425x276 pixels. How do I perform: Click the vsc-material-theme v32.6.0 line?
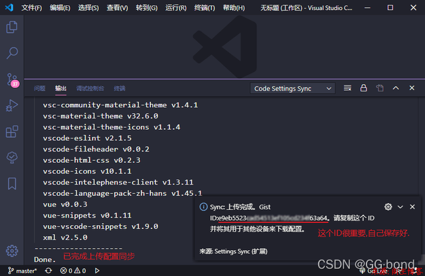(100, 116)
